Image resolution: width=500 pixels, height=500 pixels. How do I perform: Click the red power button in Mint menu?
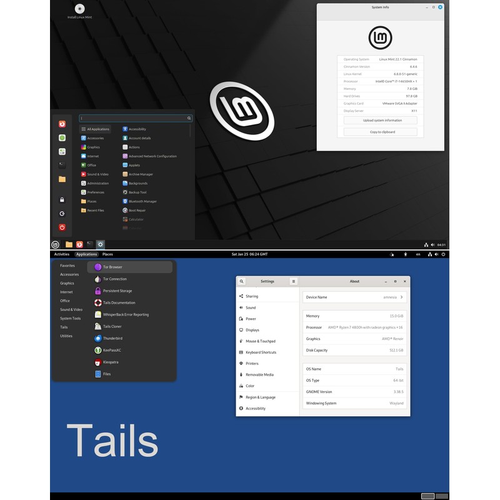tap(62, 227)
